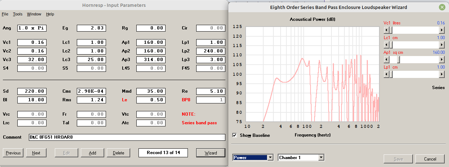Click the Ap1 input field

(151, 42)
